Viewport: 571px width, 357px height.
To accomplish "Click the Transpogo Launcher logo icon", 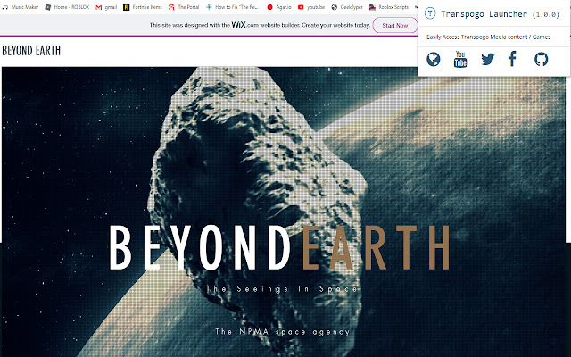I will (x=430, y=15).
